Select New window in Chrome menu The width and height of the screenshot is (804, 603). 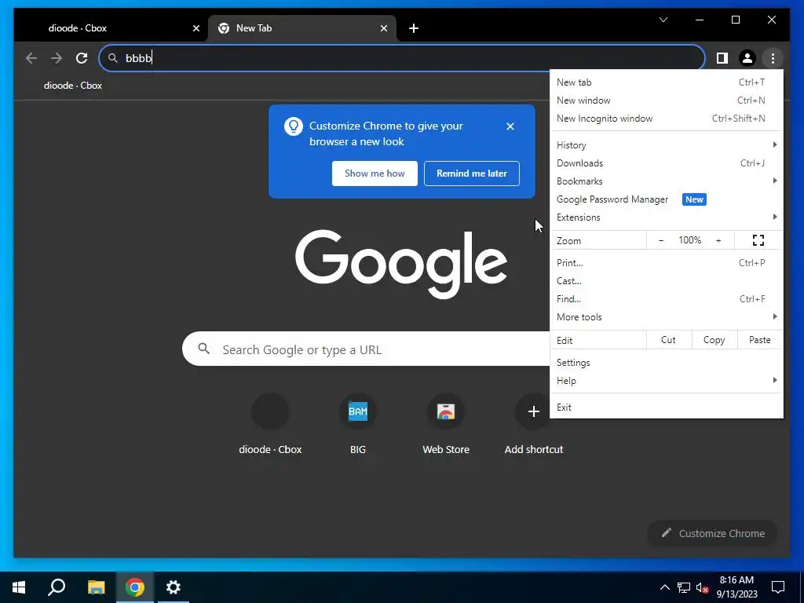666,100
